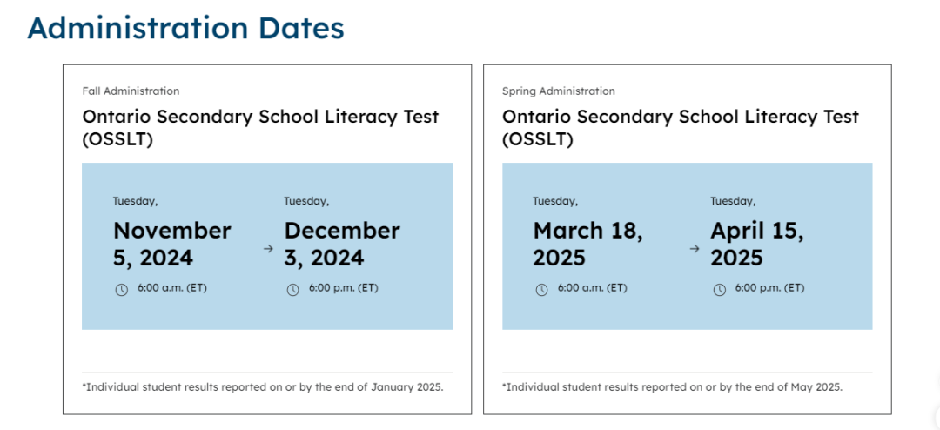Click the November 5, 2024 start date
This screenshot has width=940, height=430.
(x=172, y=244)
